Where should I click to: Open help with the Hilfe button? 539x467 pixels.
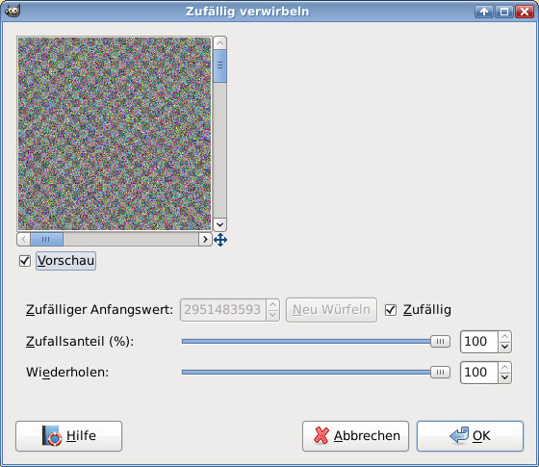pos(68,436)
